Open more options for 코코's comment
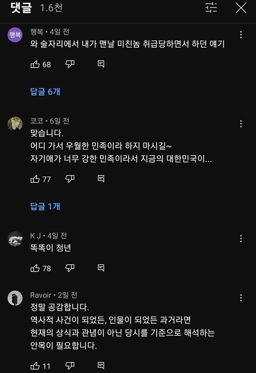This screenshot has width=256, height=373. pyautogui.click(x=241, y=124)
